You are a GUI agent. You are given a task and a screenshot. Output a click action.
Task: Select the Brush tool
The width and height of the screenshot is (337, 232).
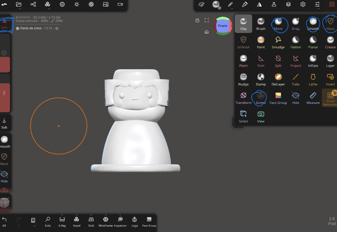pos(261,24)
